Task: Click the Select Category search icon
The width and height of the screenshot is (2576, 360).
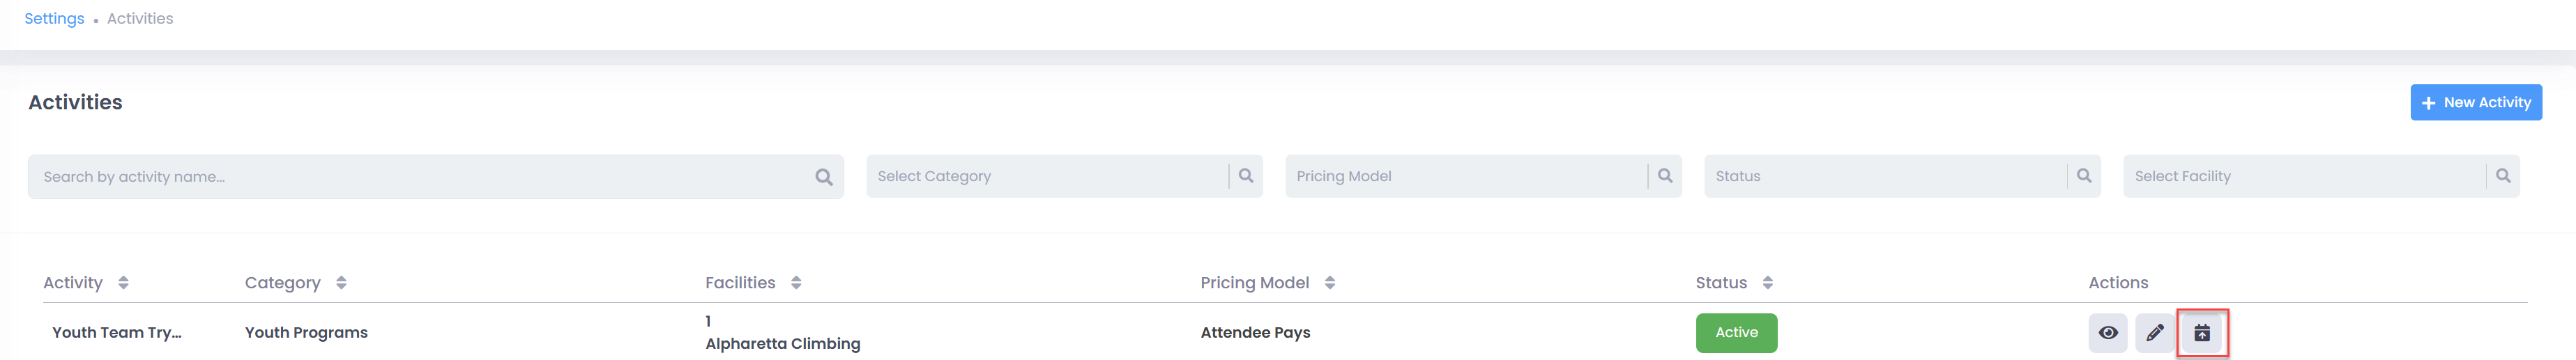Action: pyautogui.click(x=1246, y=176)
